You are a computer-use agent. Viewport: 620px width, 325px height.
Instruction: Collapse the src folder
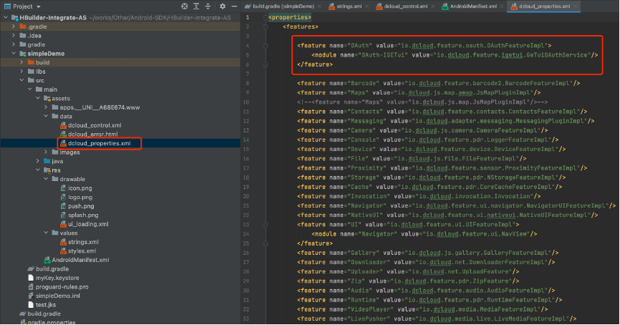[21, 81]
